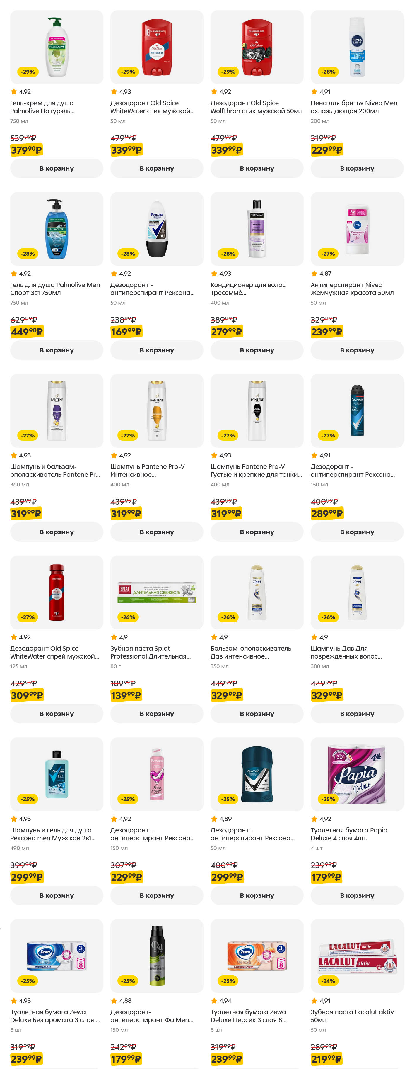The height and width of the screenshot is (1069, 412).
Task: Add Nivea Men shaving foam to cart
Action: click(357, 168)
